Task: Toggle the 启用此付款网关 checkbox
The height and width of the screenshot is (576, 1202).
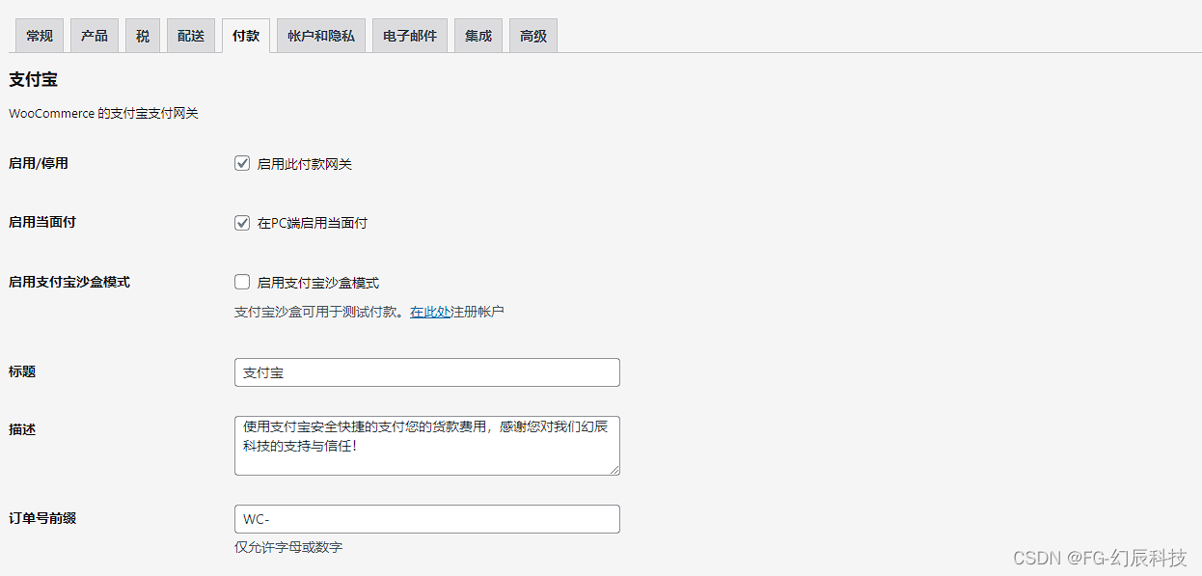Action: (242, 163)
